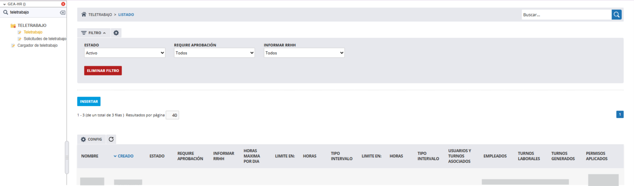The image size is (634, 186).
Task: Sort by the CREADO column header
Action: point(125,156)
